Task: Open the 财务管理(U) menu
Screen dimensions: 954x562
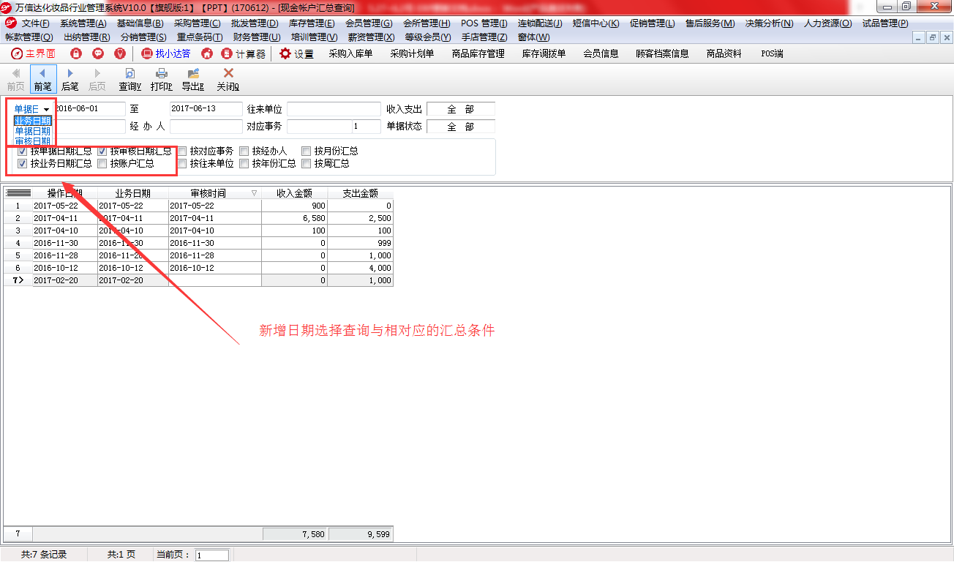Action: [x=257, y=37]
